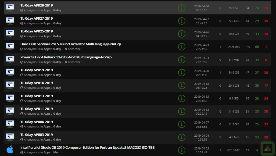The width and height of the screenshot is (276, 156).
Task: Click 54.8 GiB size of APR19-2019
Action: point(234,73)
